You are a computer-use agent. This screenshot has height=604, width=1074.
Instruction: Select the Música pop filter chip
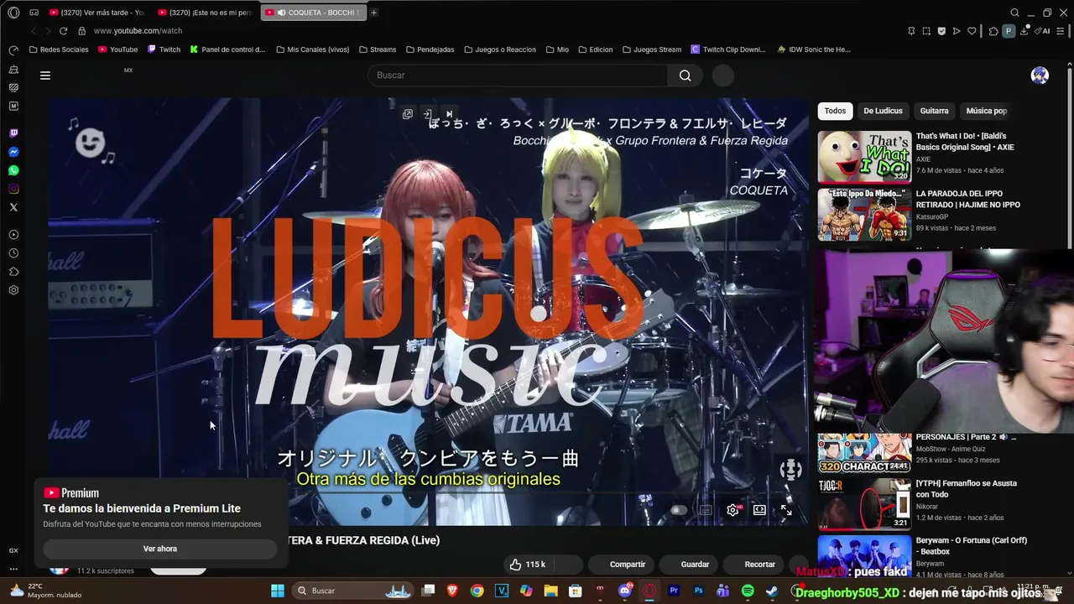point(986,111)
